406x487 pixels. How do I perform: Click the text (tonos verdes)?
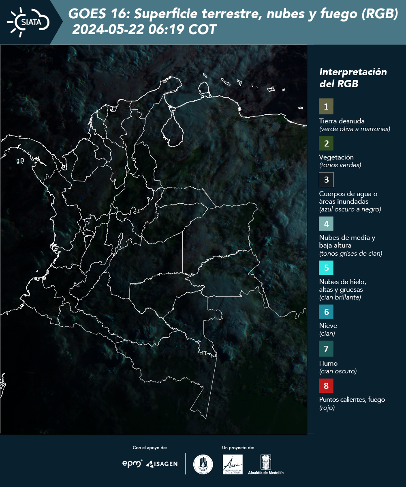[340, 165]
